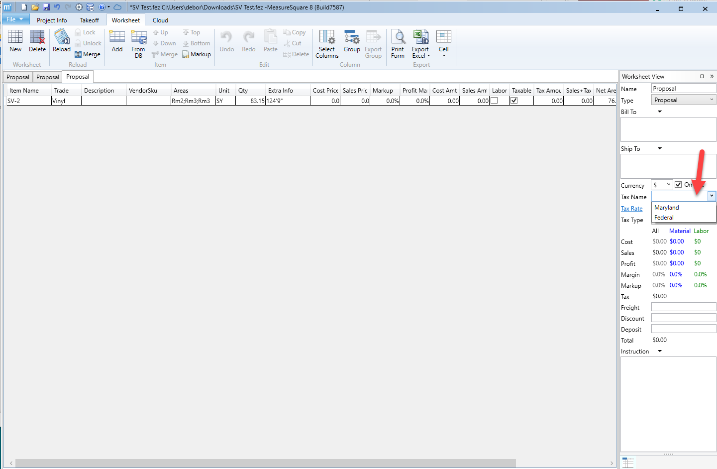
Task: Choose Maryland from Tax Name list
Action: pyautogui.click(x=684, y=208)
